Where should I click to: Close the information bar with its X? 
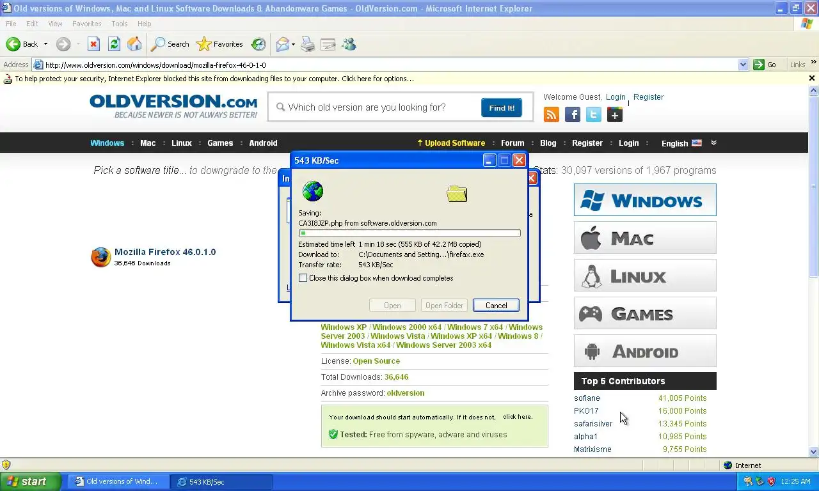coord(812,79)
